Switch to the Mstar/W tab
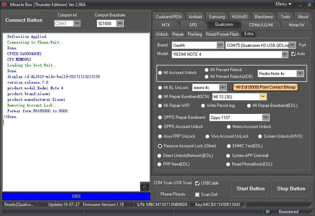 coord(296,25)
